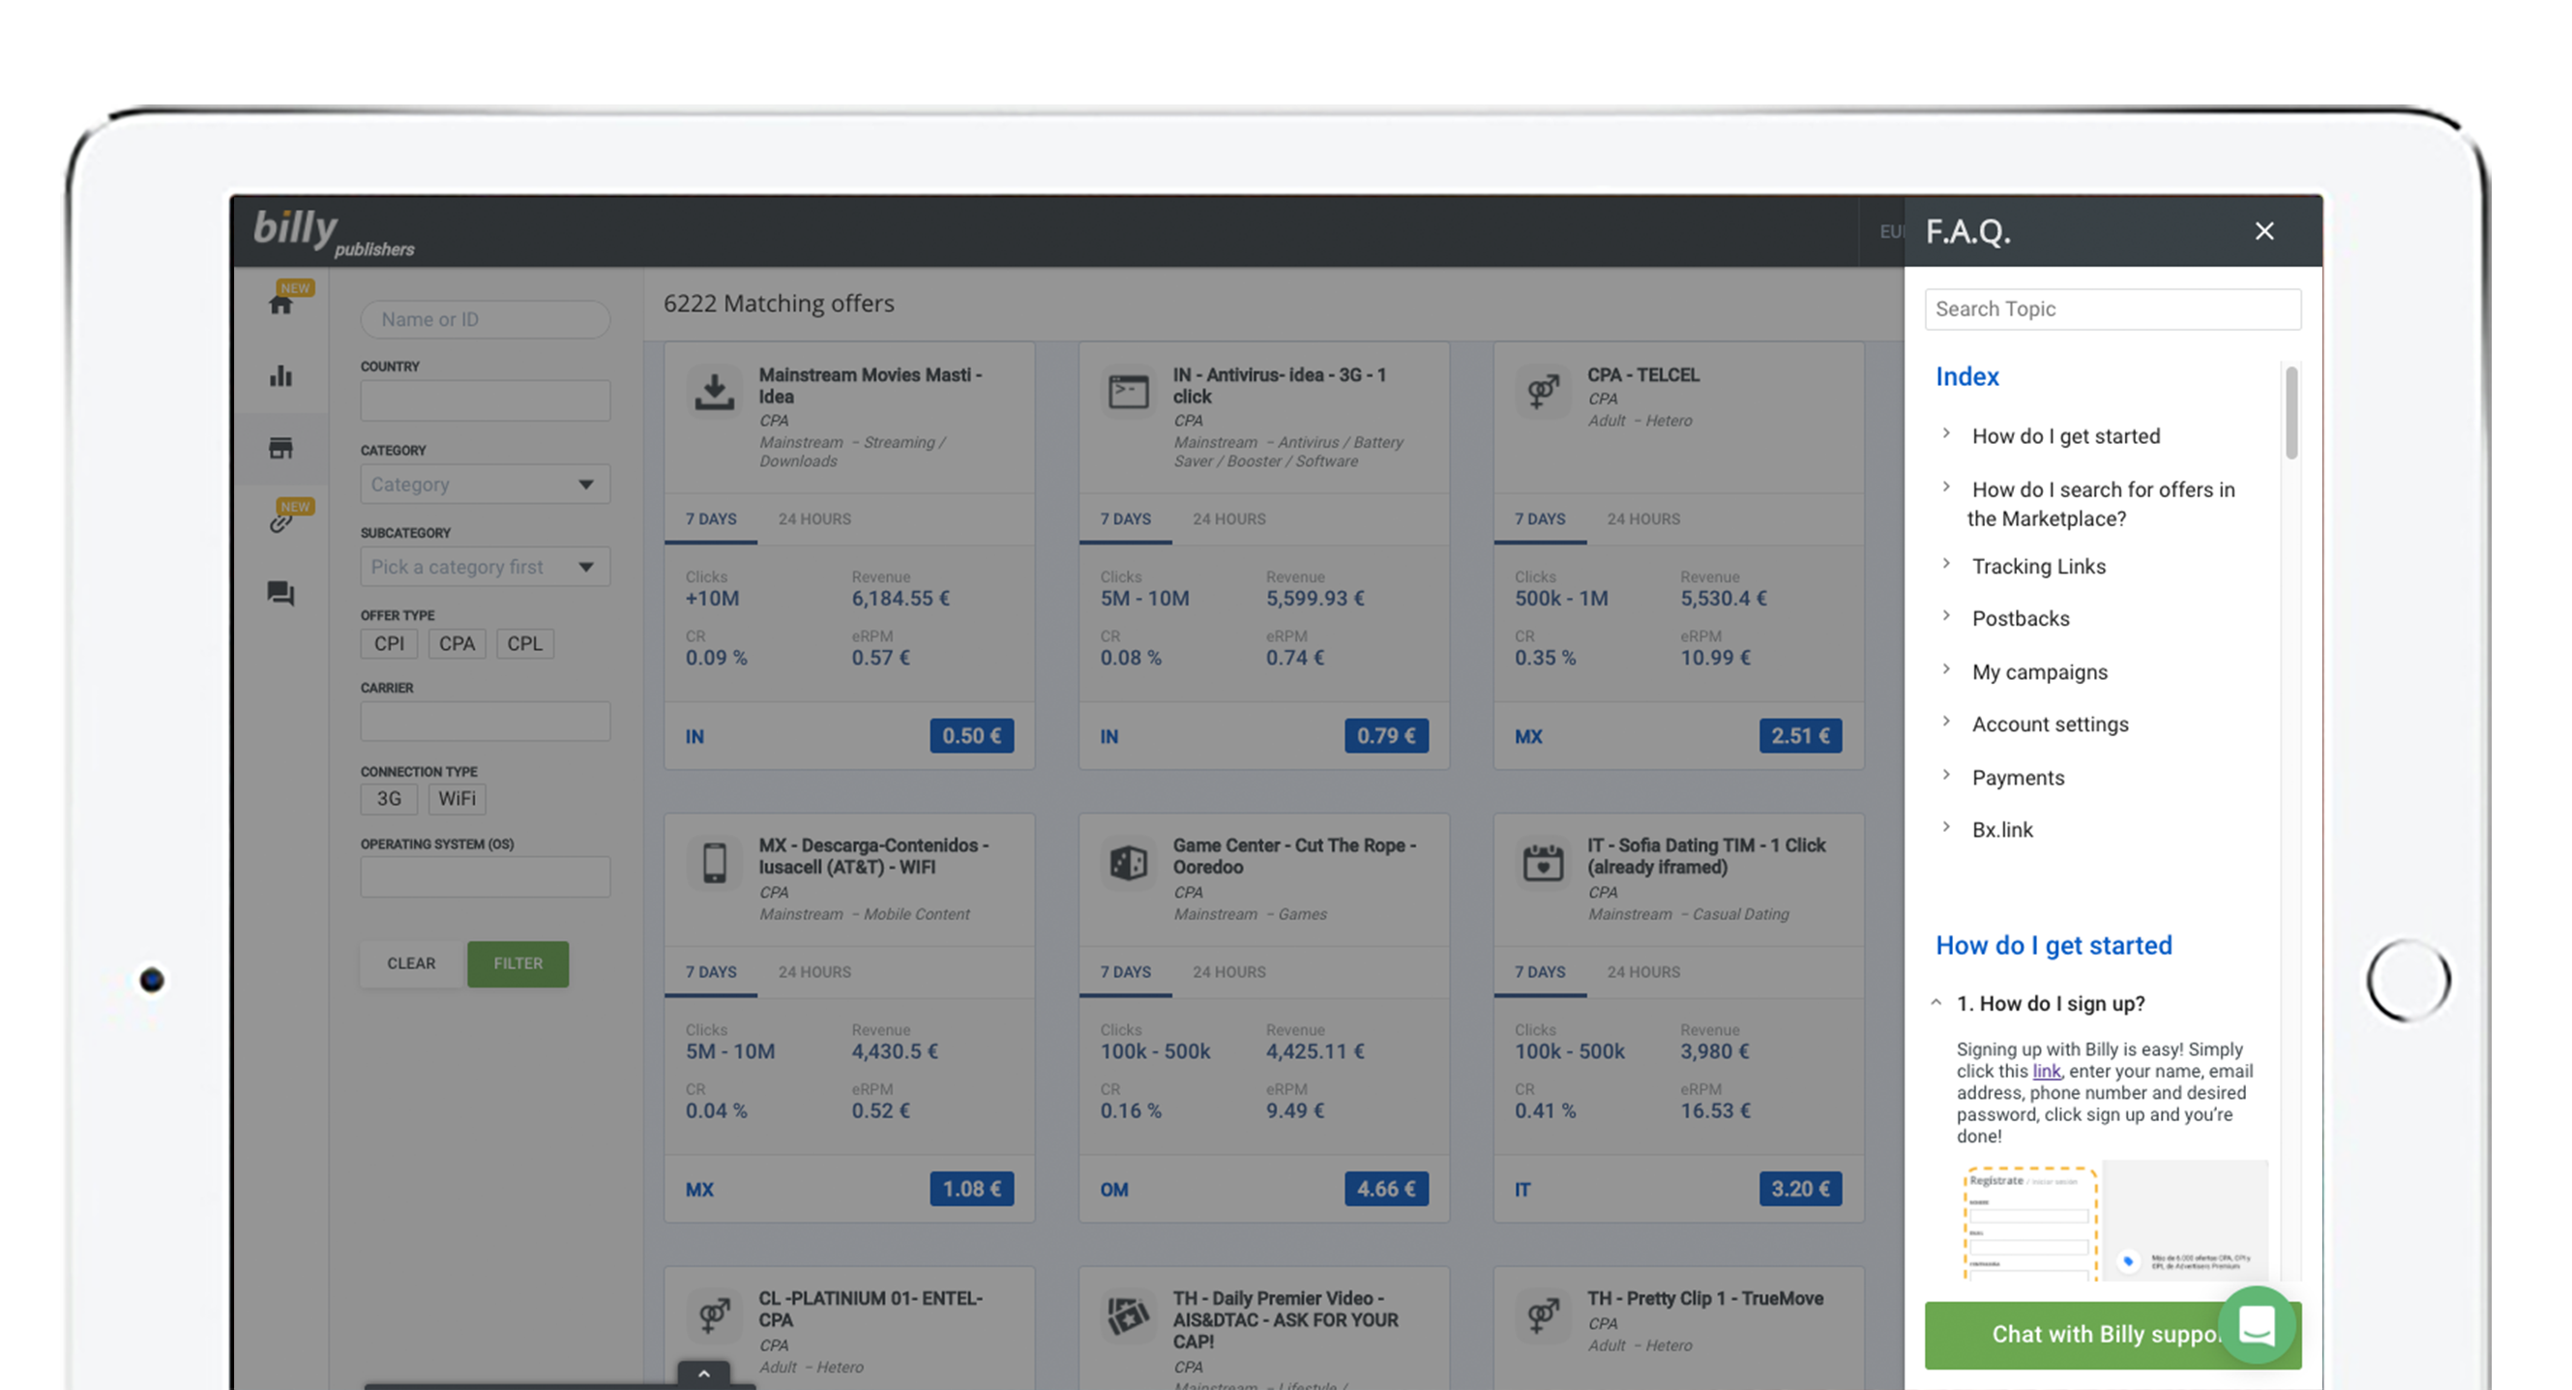Click the calendar heart icon of IT Sofia Dating
The width and height of the screenshot is (2572, 1390).
1543,863
